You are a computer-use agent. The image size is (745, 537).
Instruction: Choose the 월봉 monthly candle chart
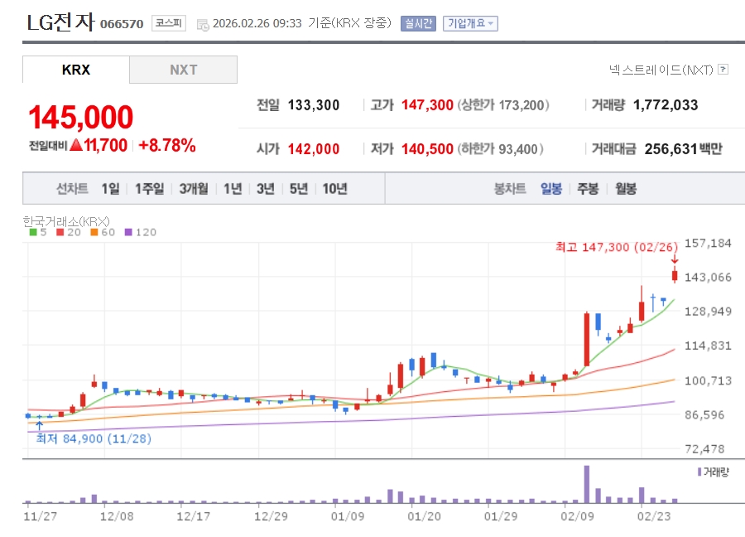626,188
